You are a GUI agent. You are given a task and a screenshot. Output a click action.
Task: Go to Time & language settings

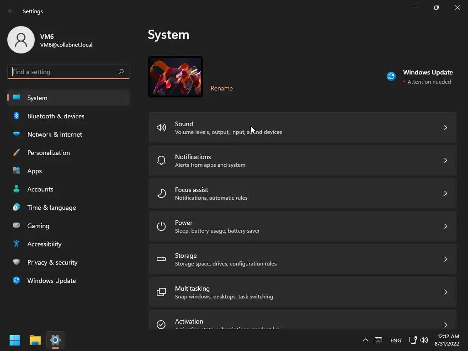pos(51,207)
